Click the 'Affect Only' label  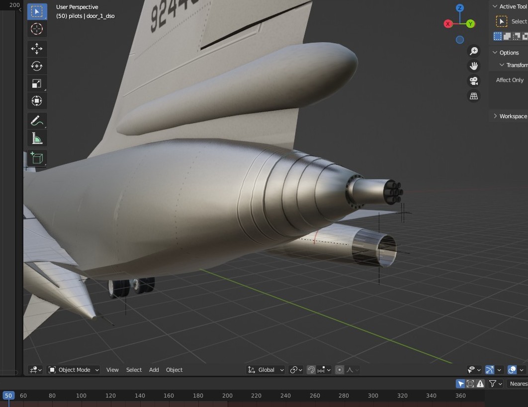point(510,80)
